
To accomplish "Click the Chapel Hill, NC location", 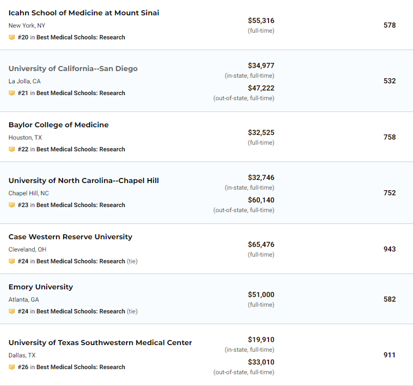I will coord(29,193).
